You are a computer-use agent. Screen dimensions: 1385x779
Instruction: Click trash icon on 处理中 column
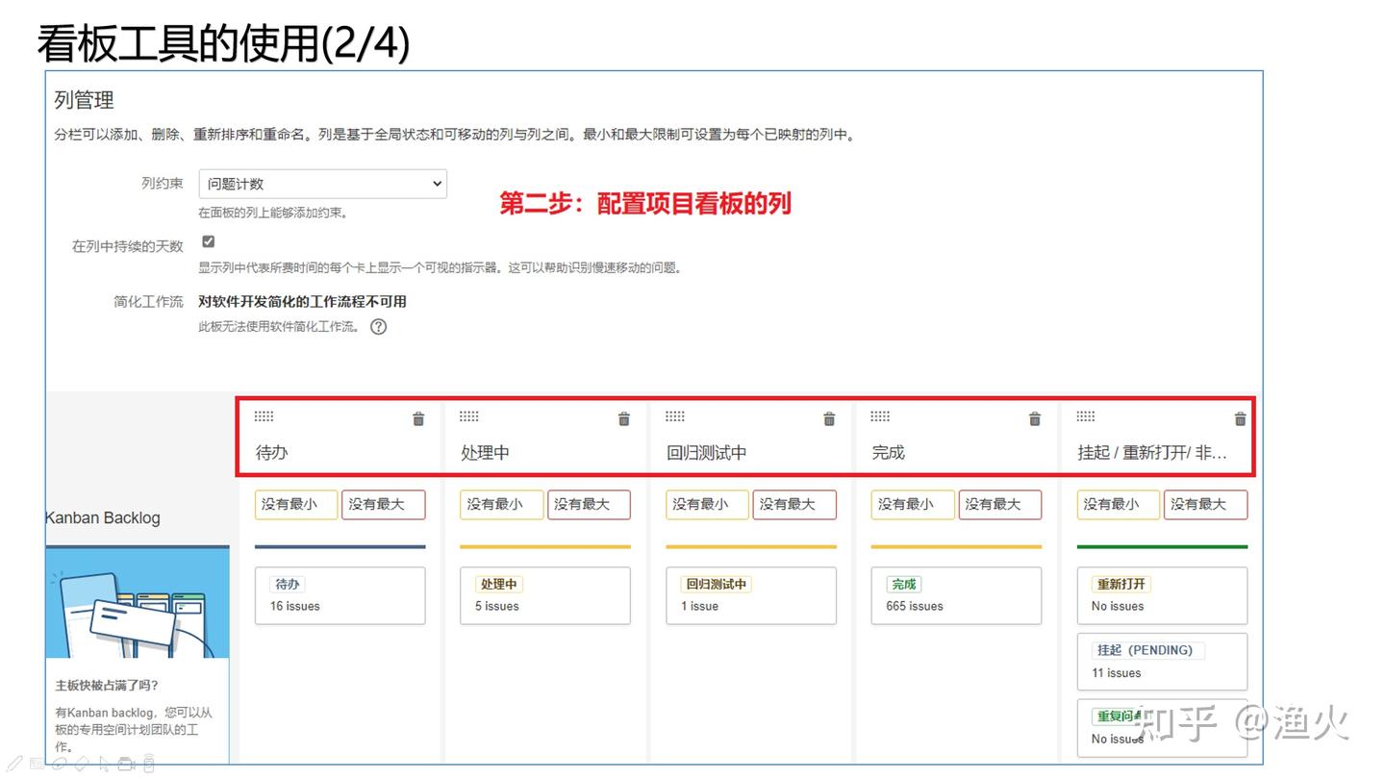[x=624, y=418]
